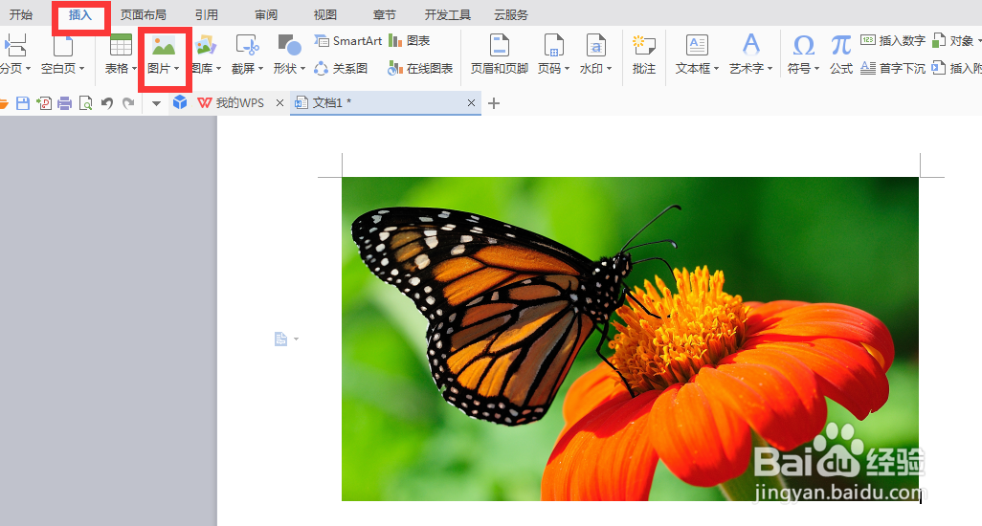The width and height of the screenshot is (982, 526).
Task: Click the 首字下沉 drop cap button
Action: pos(893,68)
